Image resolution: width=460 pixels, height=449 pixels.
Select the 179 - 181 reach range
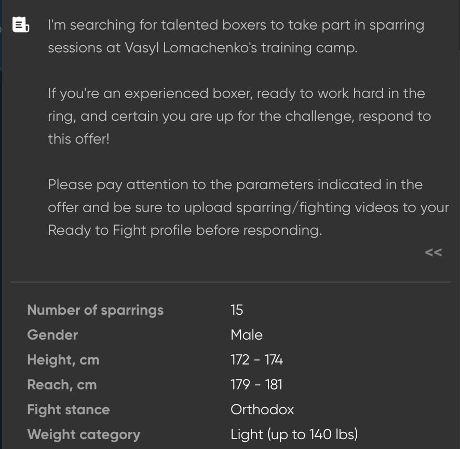(x=256, y=385)
